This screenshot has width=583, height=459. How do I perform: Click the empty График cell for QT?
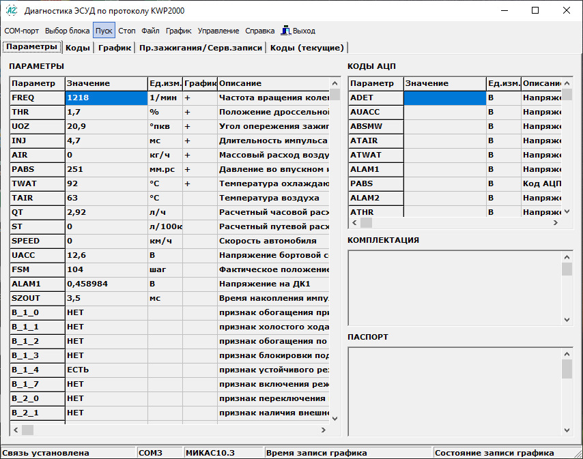pos(200,212)
